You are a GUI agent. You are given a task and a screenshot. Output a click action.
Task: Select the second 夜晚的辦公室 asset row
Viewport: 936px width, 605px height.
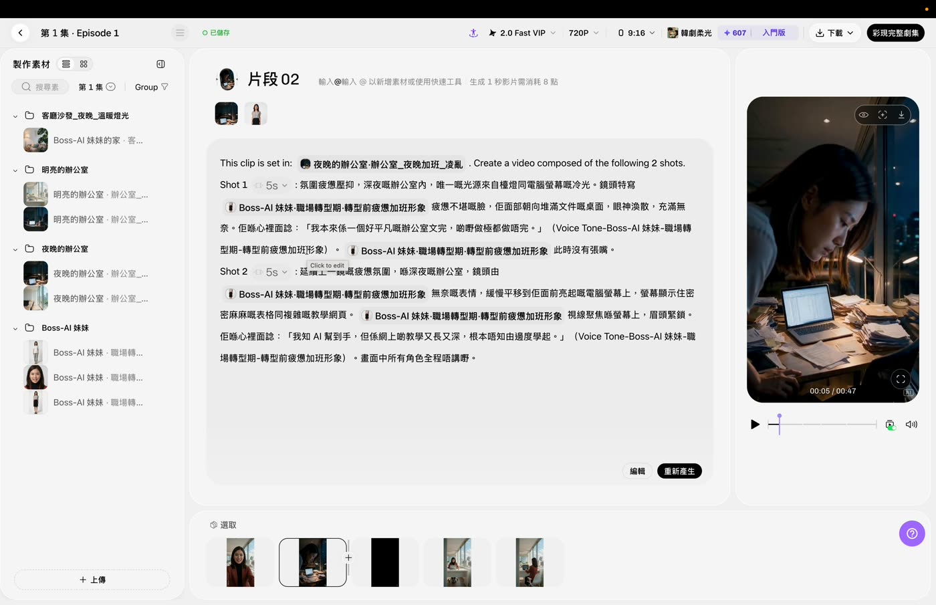pos(86,298)
